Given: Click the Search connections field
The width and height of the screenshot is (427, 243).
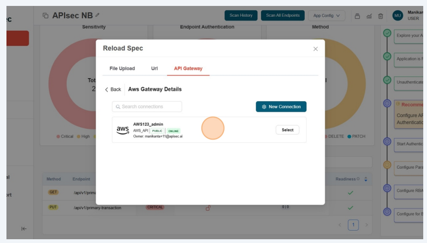Looking at the screenshot, I should [x=147, y=107].
